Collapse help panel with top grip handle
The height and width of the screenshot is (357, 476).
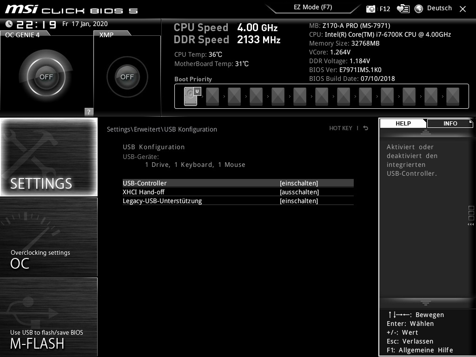[x=426, y=132]
